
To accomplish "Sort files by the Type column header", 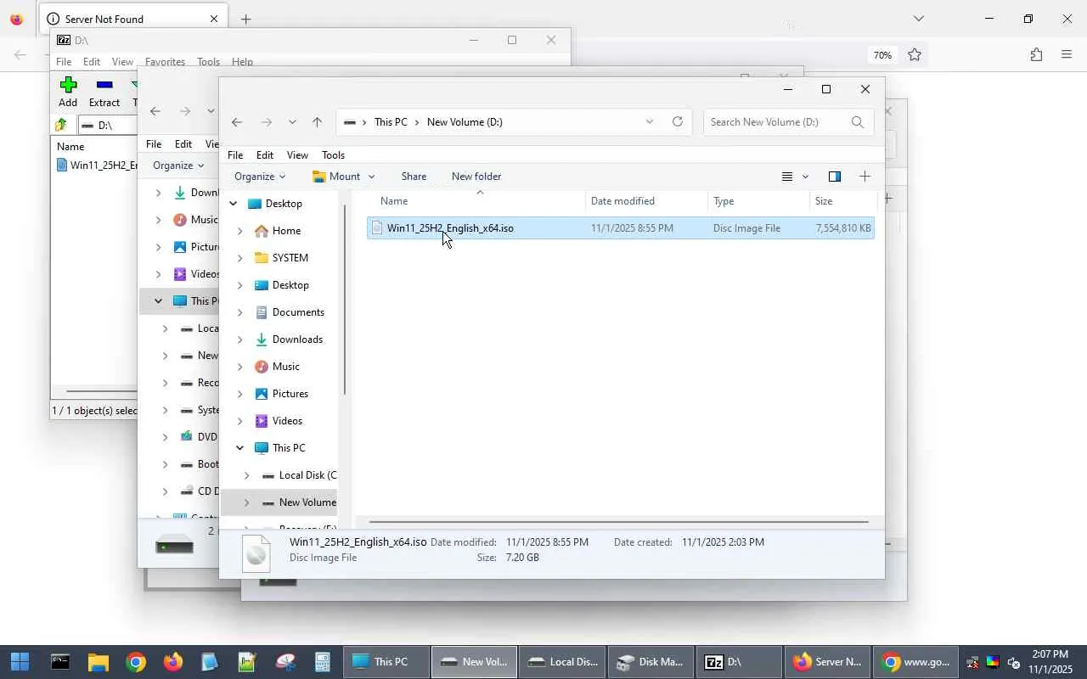I will click(x=758, y=201).
